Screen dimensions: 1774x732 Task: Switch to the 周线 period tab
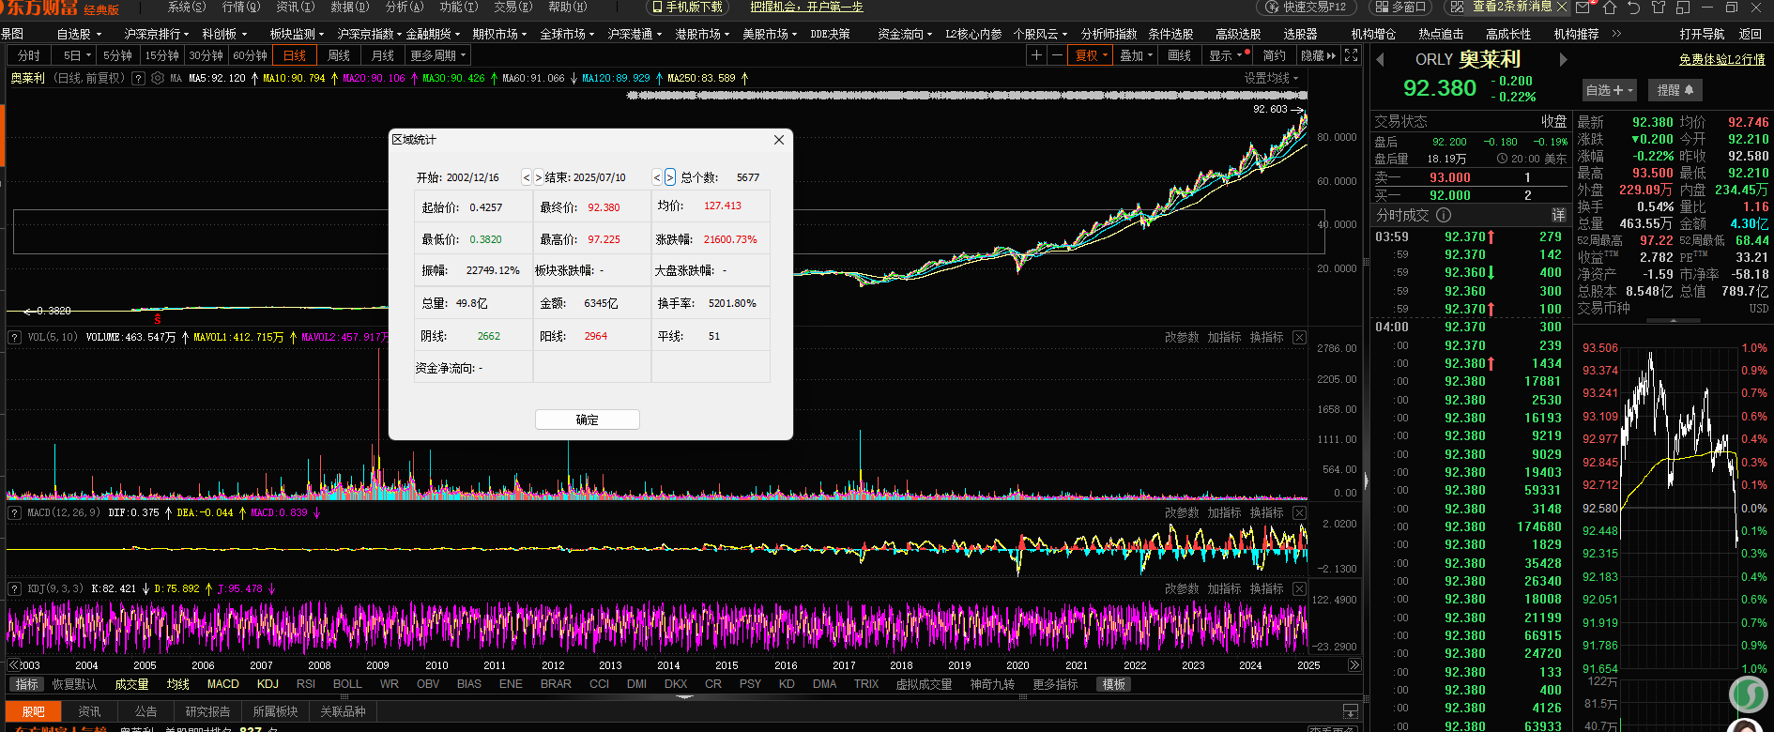[339, 55]
